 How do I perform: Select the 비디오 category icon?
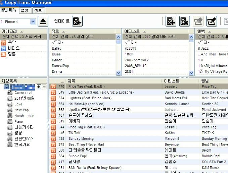point(3,49)
